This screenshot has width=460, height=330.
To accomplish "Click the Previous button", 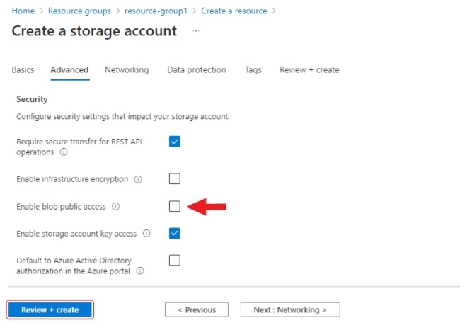I will click(196, 310).
